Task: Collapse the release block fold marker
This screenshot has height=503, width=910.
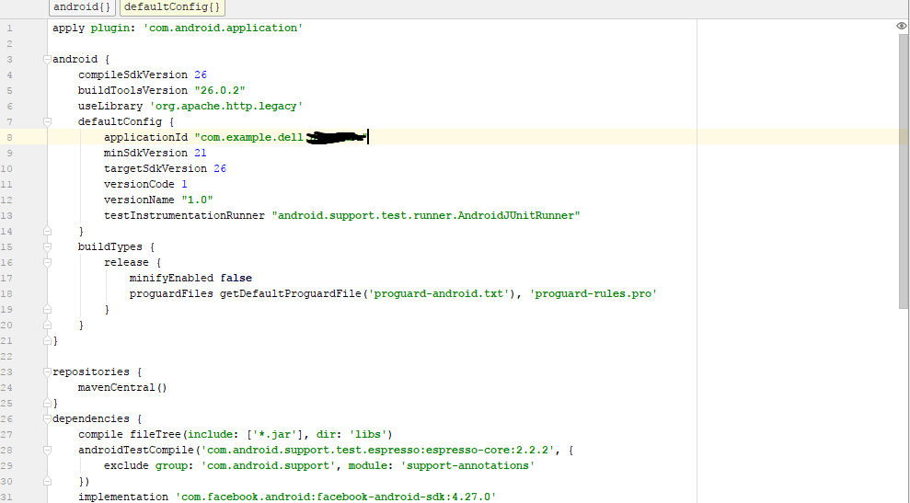Action: (47, 263)
